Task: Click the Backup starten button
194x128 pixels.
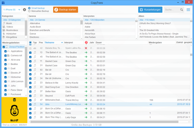Action: point(65,10)
